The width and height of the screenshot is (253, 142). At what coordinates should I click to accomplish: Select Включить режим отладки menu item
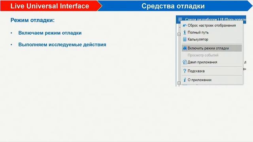click(x=212, y=48)
